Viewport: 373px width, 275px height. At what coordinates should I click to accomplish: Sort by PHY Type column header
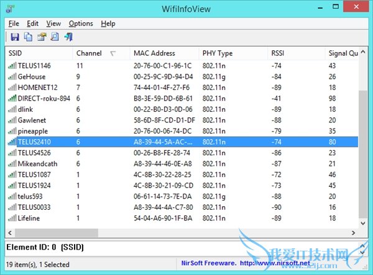pos(233,53)
